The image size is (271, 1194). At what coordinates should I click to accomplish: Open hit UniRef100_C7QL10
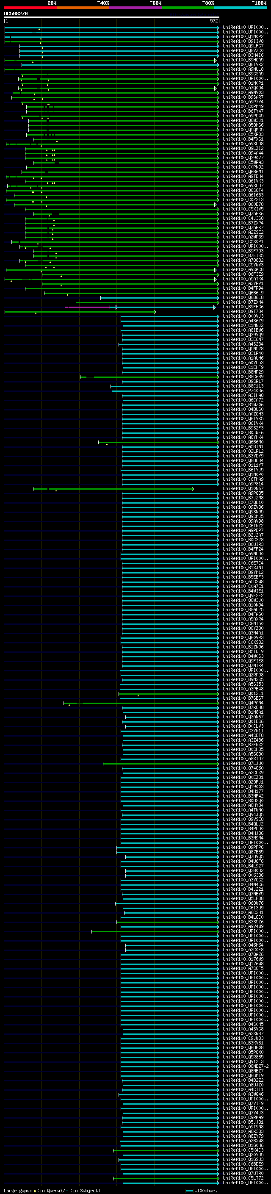(x=243, y=502)
